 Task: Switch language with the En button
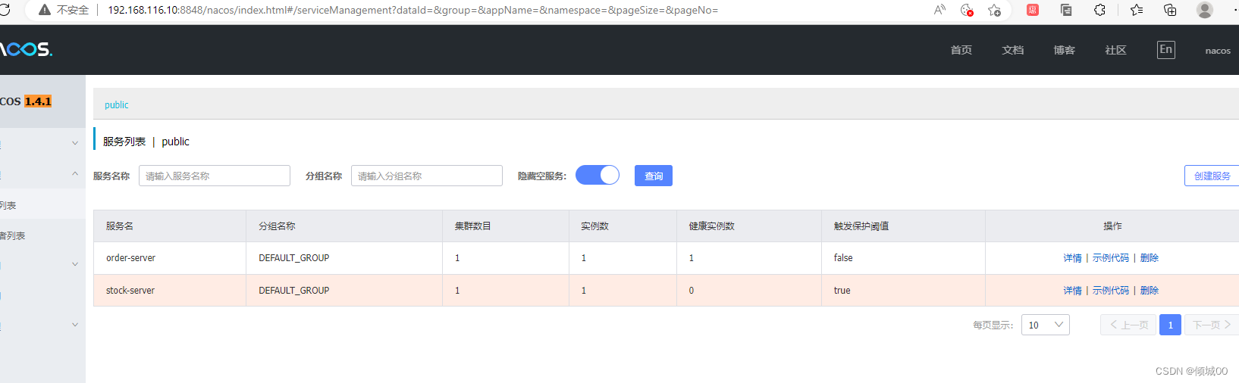coord(1166,50)
